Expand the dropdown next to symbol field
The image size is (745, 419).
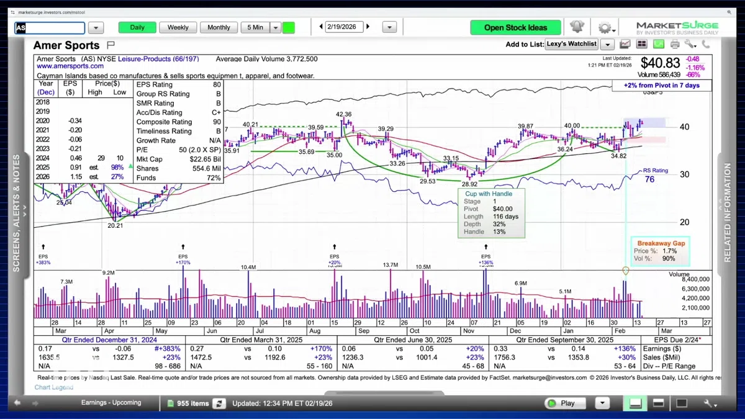[x=96, y=28]
